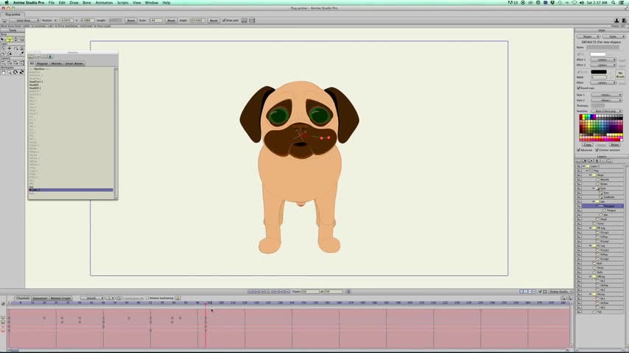Click Reset button next to Angle field
The image size is (629, 353).
coord(214,21)
